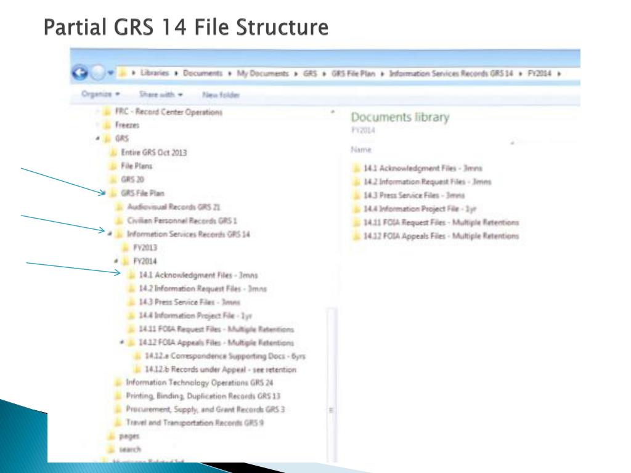This screenshot has width=631, height=473.
Task: Click tree folder icon for 14.3 Press Service Files
Action: tap(131, 302)
